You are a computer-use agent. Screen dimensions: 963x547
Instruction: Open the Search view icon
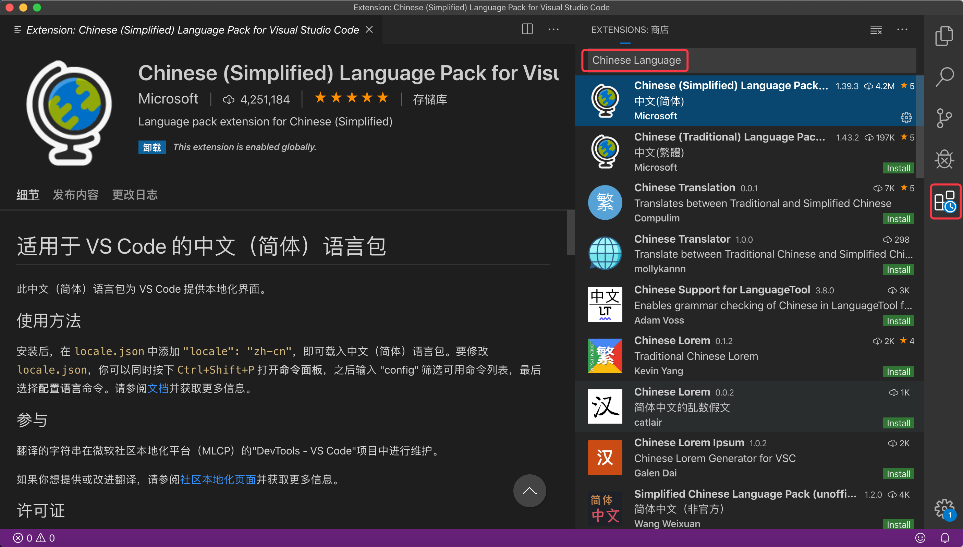tap(944, 77)
